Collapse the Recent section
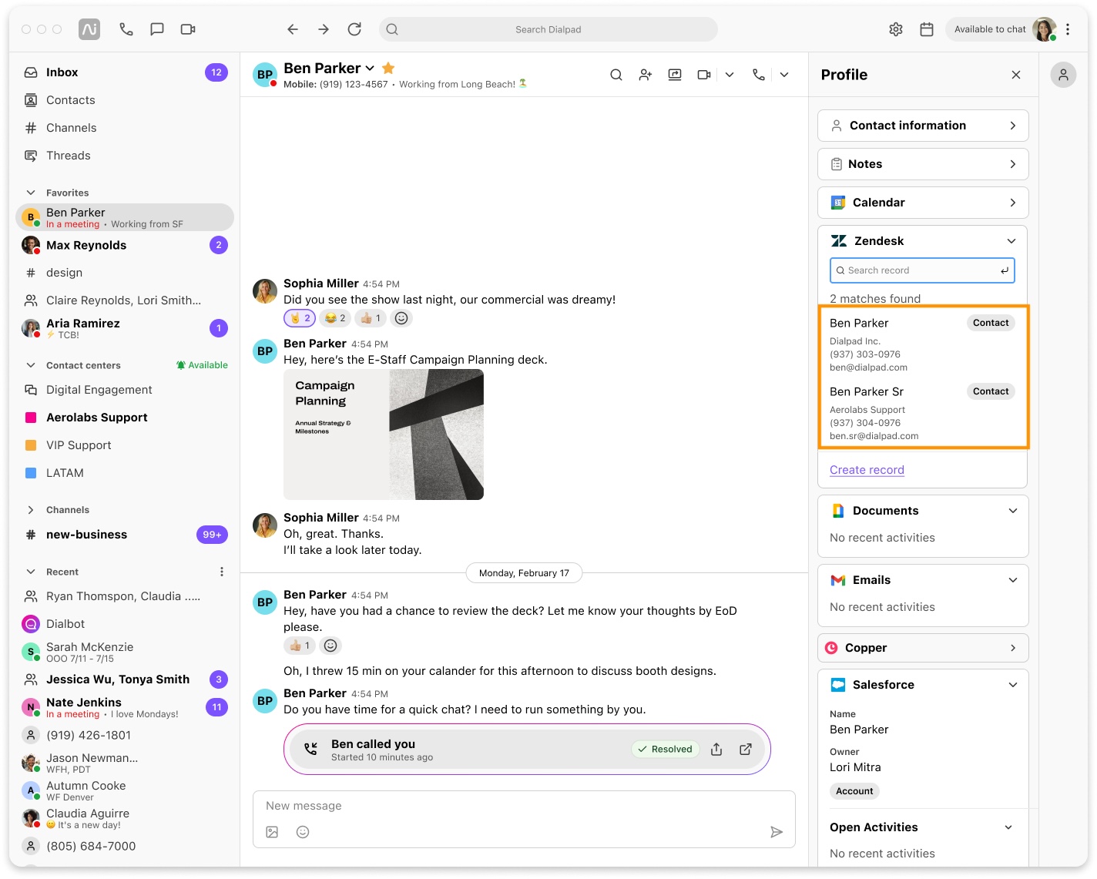This screenshot has width=1097, height=879. pos(31,572)
